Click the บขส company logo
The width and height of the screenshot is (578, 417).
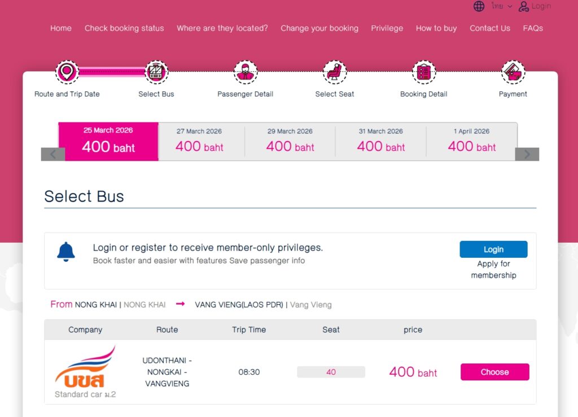(85, 367)
